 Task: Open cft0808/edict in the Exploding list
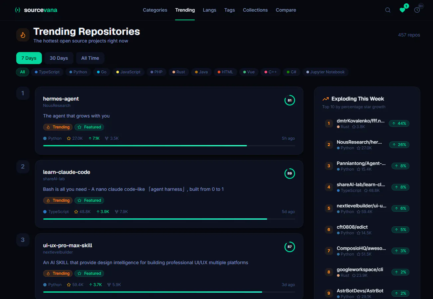352,227
